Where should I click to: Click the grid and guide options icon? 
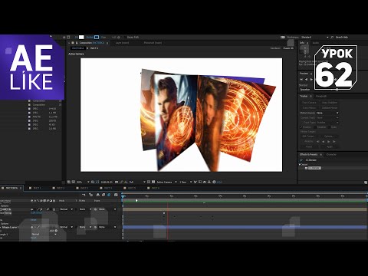pyautogui.click(x=93, y=182)
